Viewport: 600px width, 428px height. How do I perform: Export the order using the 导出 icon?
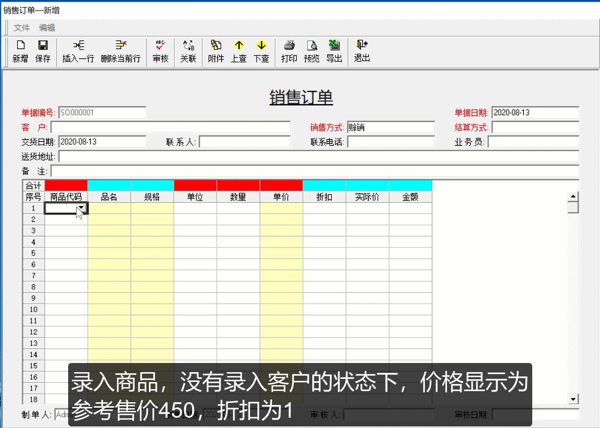[x=334, y=52]
